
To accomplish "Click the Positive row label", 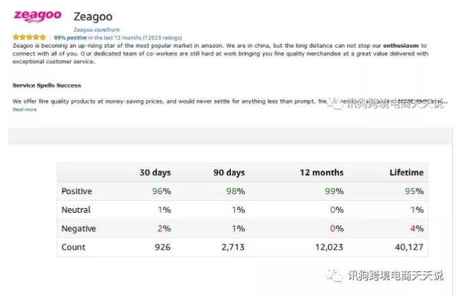I will [76, 191].
